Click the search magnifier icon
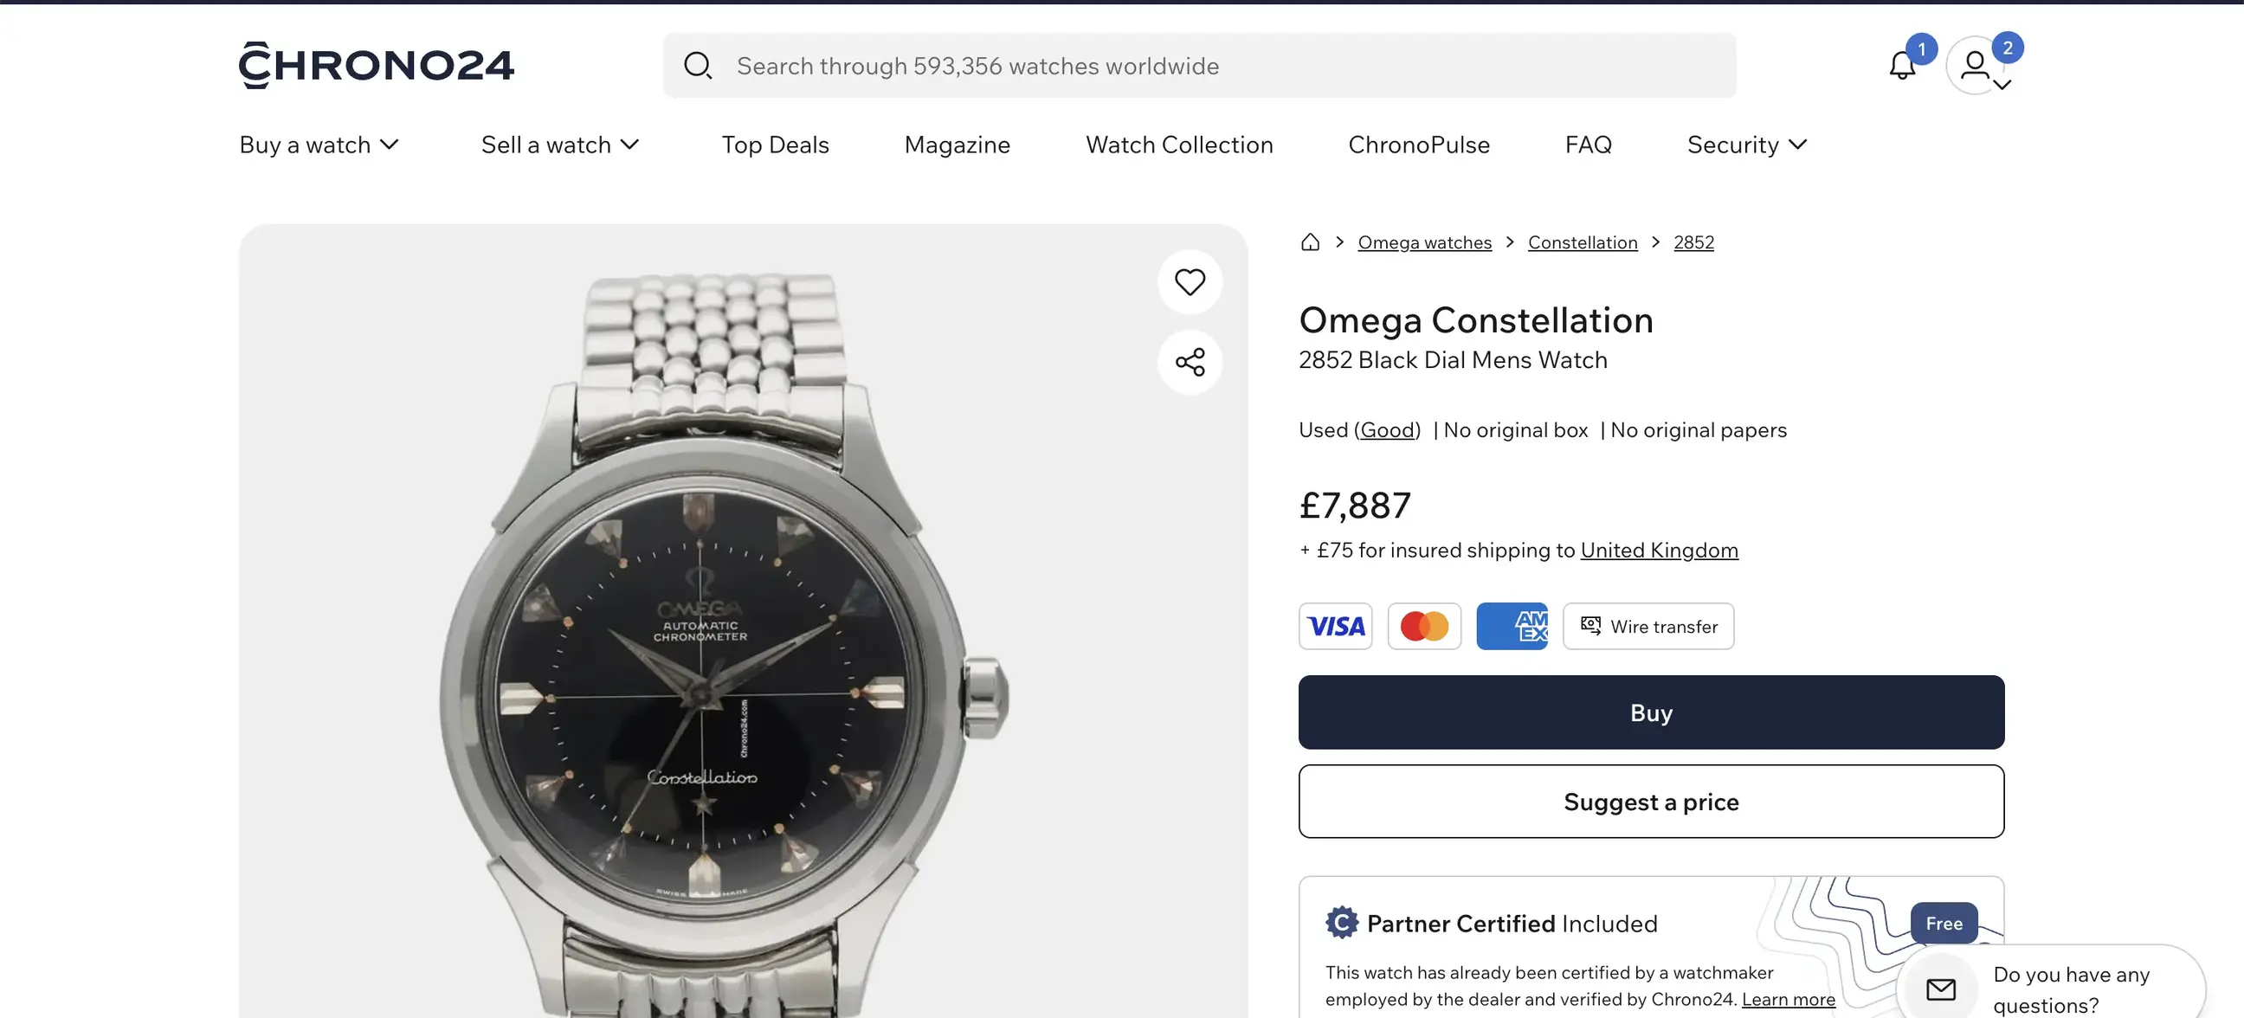Viewport: 2244px width, 1018px height. (x=697, y=65)
